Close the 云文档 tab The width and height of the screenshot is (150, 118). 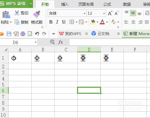118,34
